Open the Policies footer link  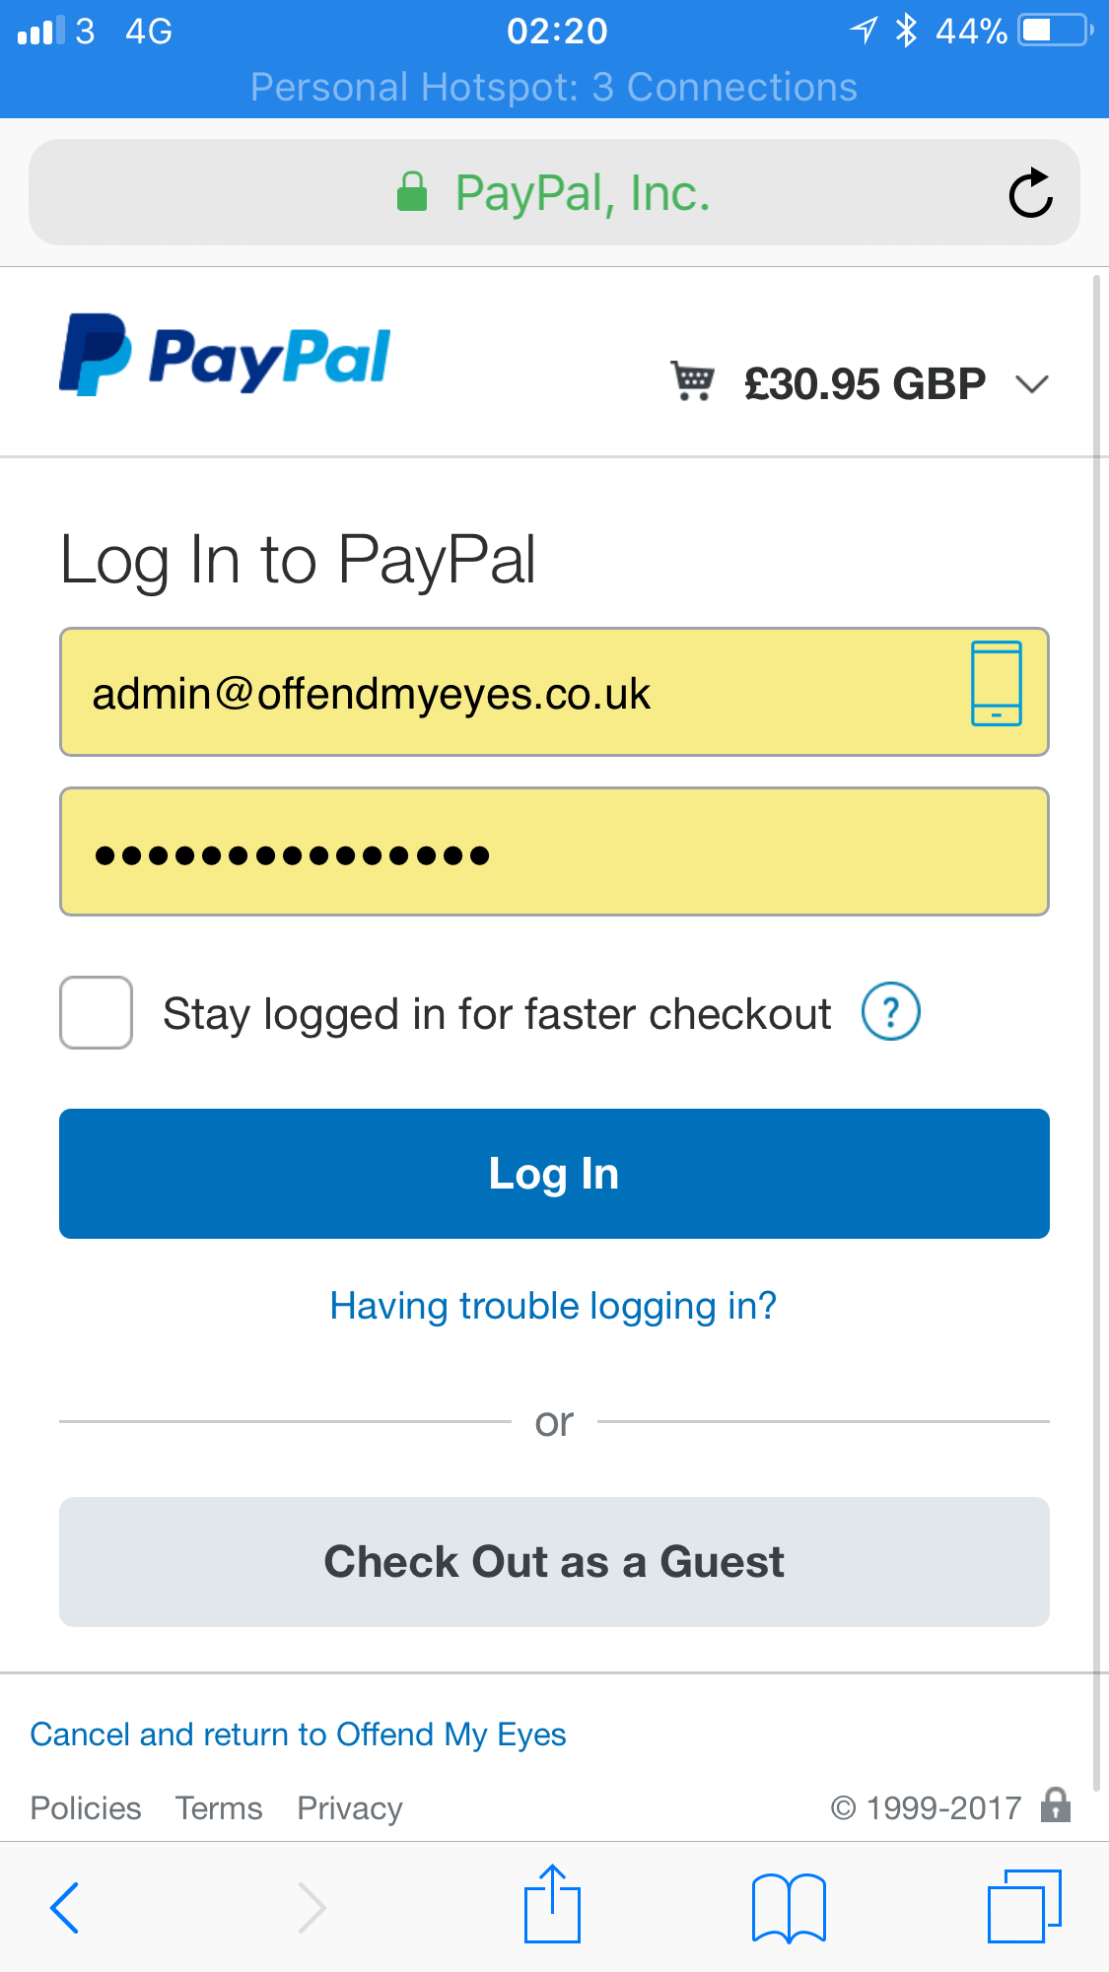coord(86,1808)
